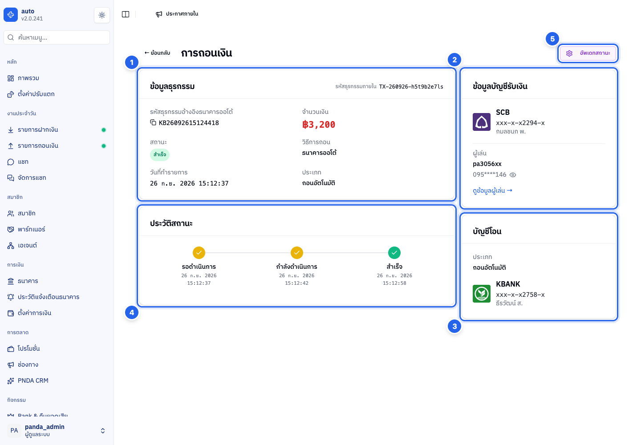Go back with the ย้อนกลับ link

pyautogui.click(x=157, y=53)
